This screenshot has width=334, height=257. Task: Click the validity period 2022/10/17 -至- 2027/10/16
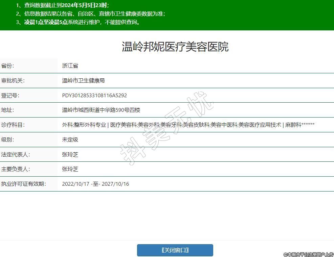click(x=95, y=184)
